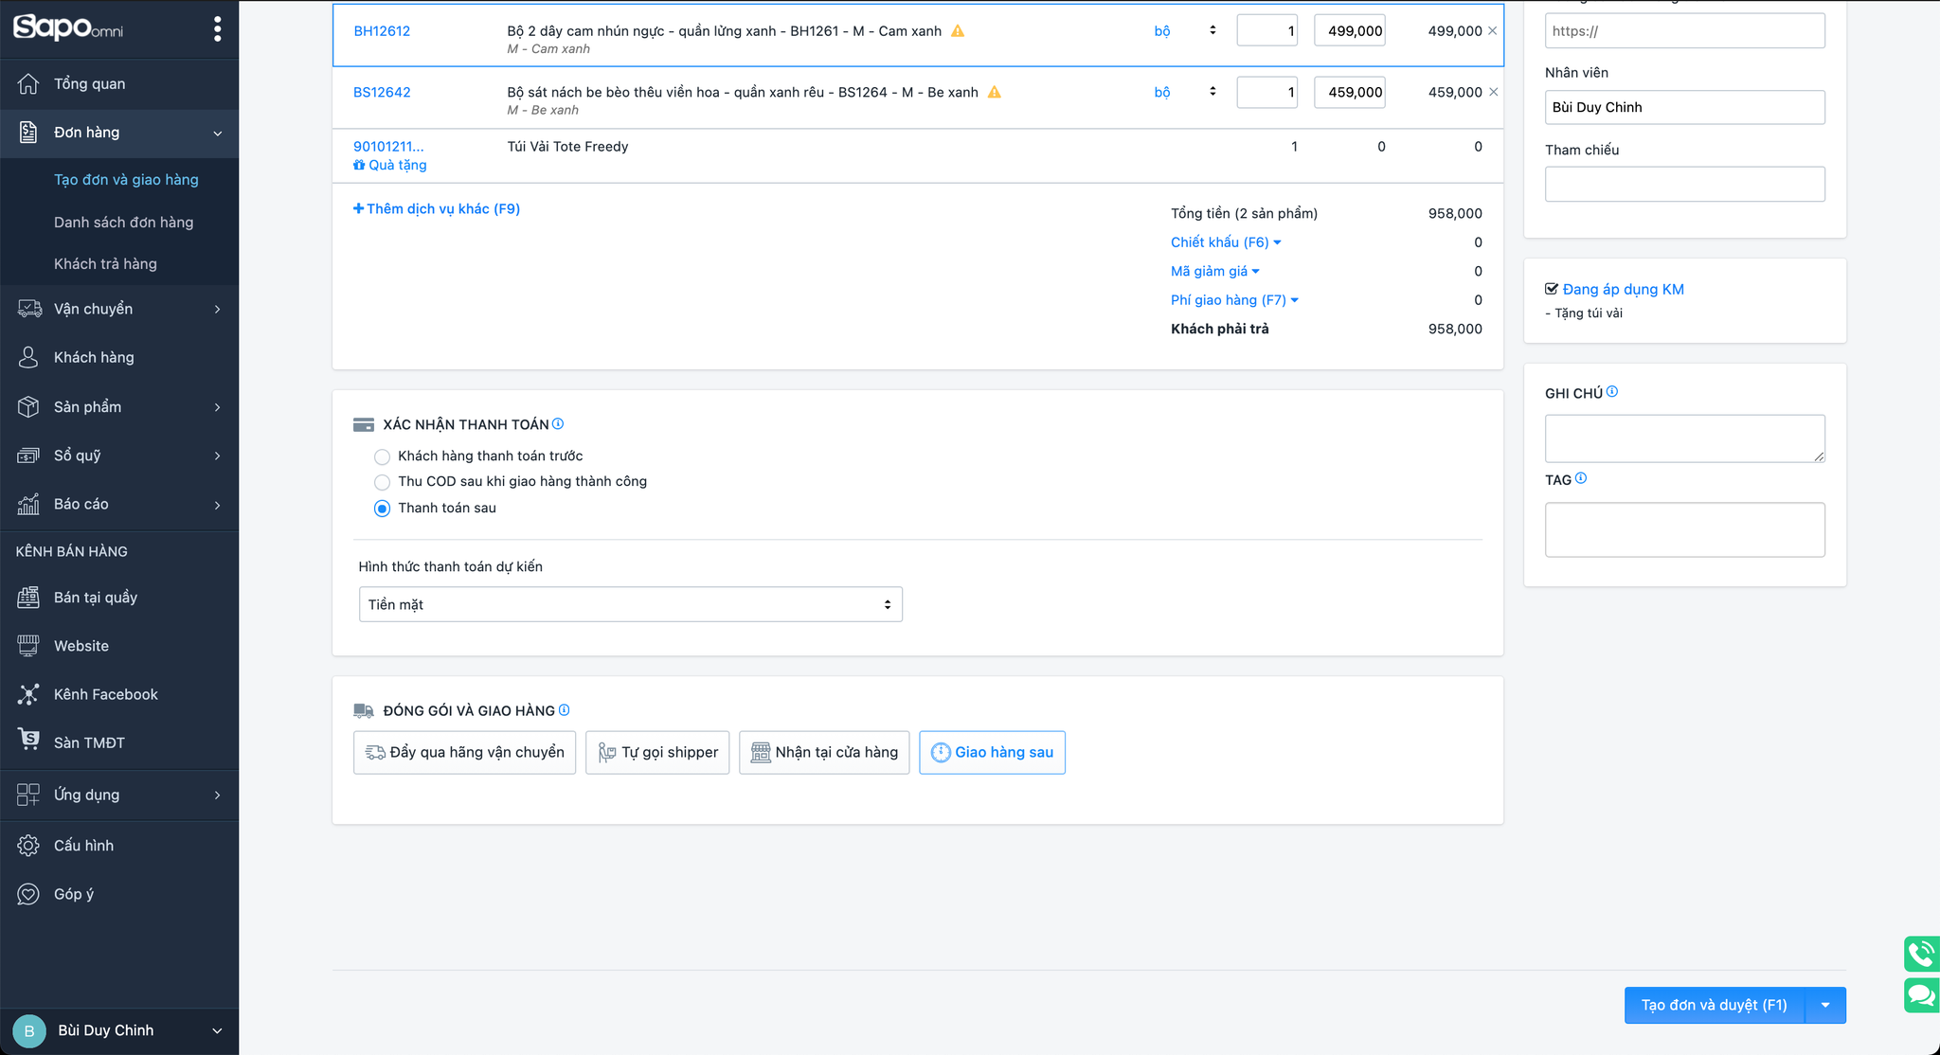1940x1055 pixels.
Task: Open Cấu hình settings gear icon
Action: [x=28, y=845]
